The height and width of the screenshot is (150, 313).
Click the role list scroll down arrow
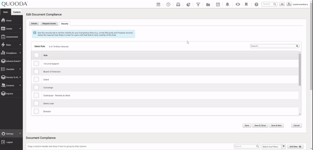300,114
